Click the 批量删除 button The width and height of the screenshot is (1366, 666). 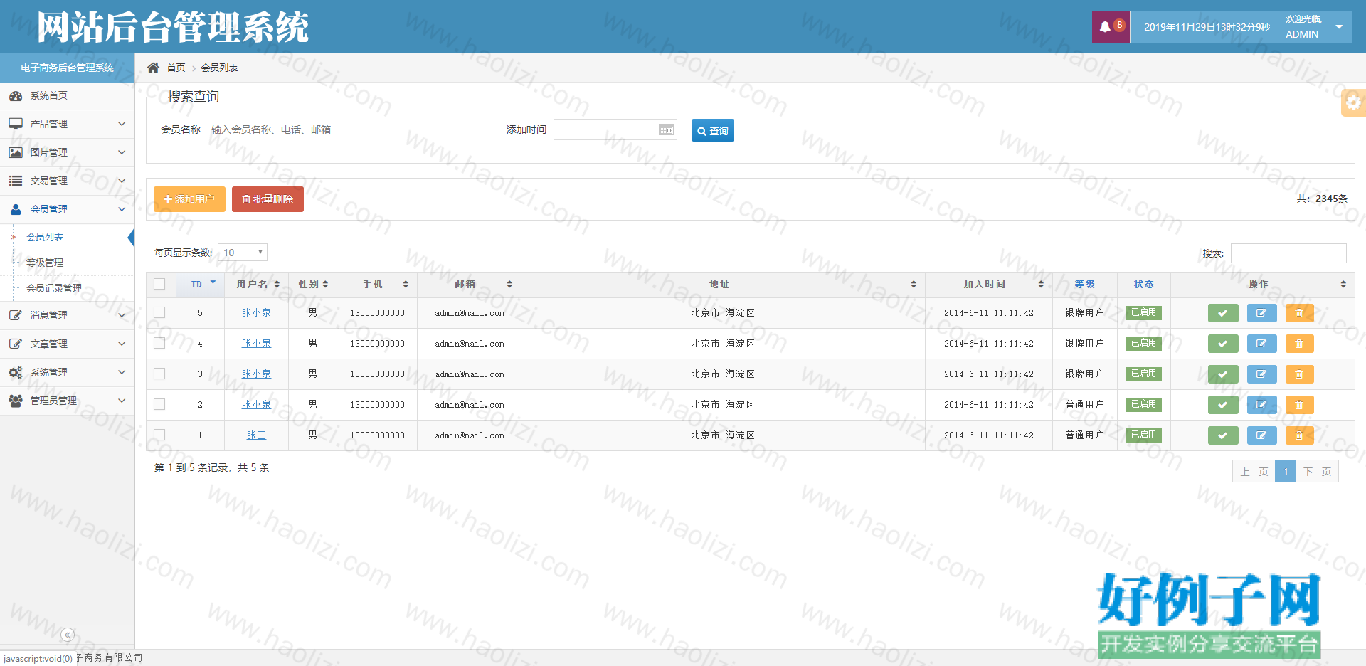(x=268, y=199)
